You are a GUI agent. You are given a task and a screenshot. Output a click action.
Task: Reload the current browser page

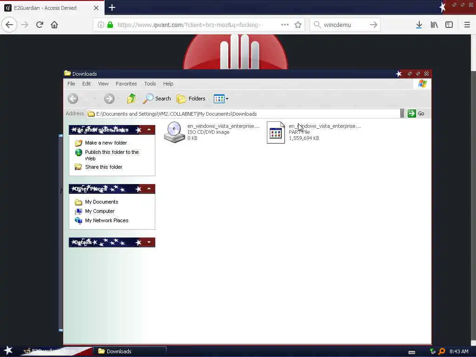40,25
